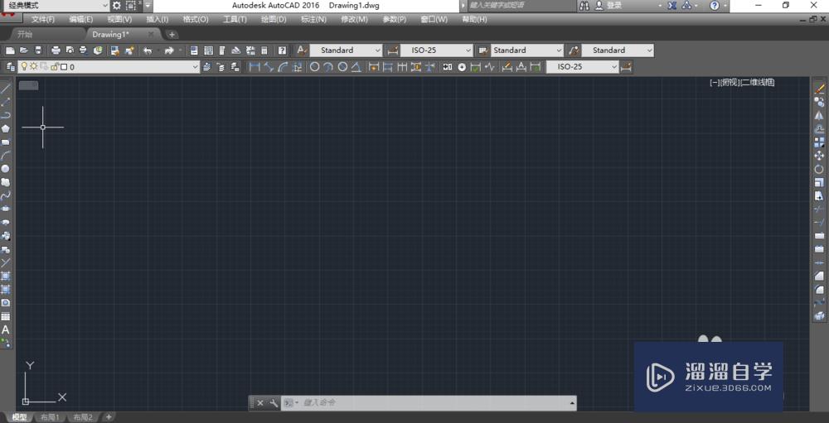Click the Plot printer icon

(56, 50)
